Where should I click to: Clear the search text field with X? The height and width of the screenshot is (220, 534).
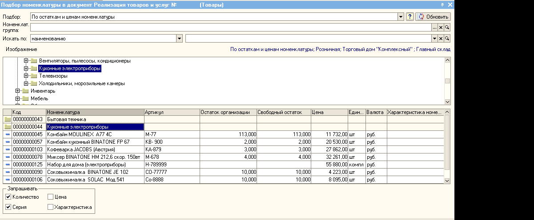coord(441,39)
